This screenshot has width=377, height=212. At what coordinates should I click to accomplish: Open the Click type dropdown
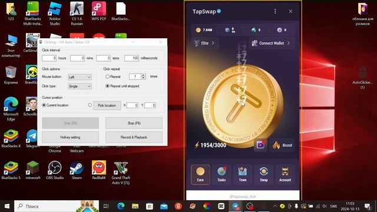(80, 87)
